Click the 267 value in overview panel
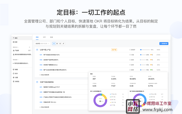 pyautogui.click(x=94, y=79)
